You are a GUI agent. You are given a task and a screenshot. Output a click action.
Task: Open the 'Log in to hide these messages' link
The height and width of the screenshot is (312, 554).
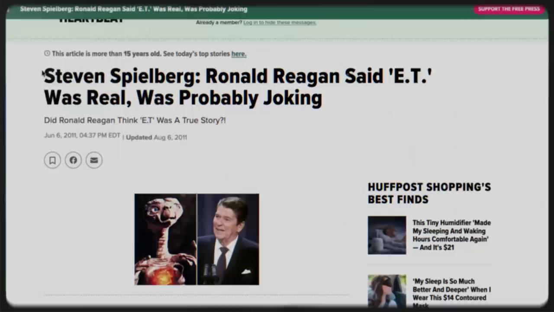pos(280,23)
